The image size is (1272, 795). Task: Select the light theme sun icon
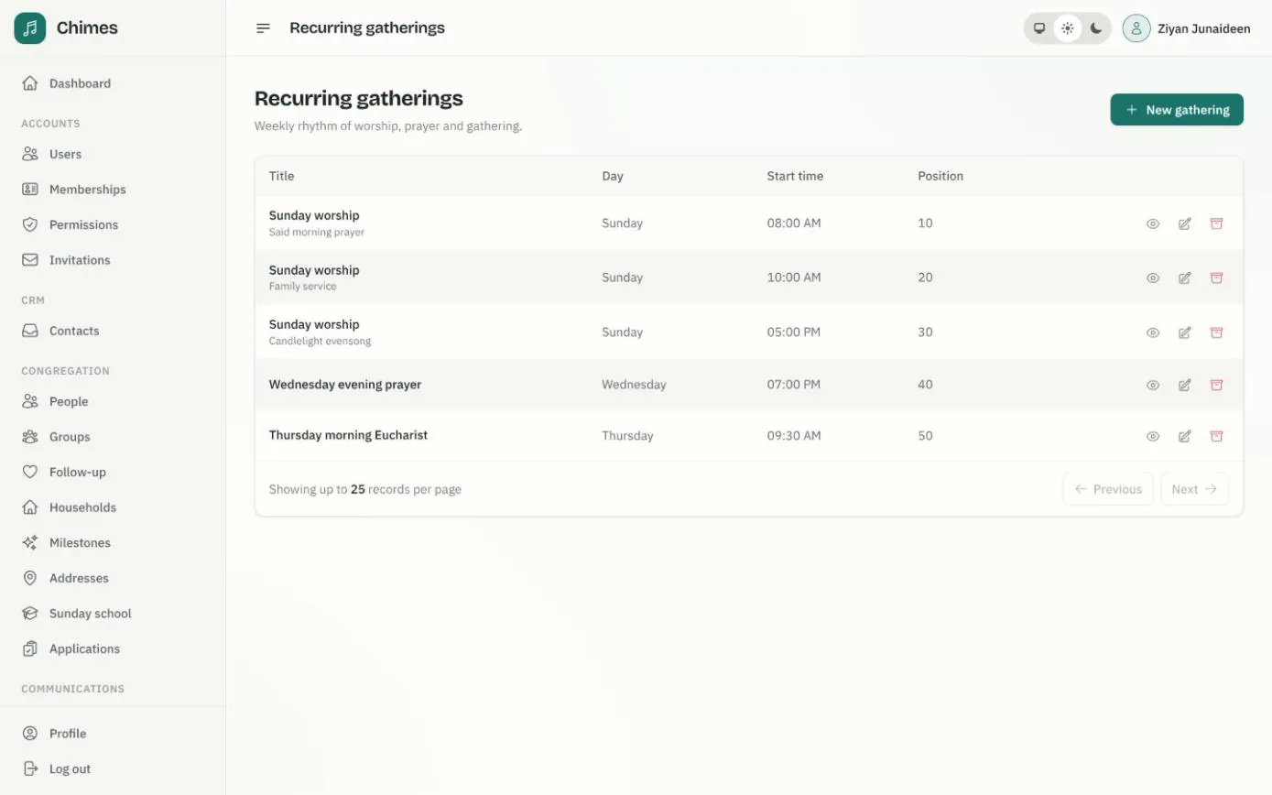(x=1068, y=28)
